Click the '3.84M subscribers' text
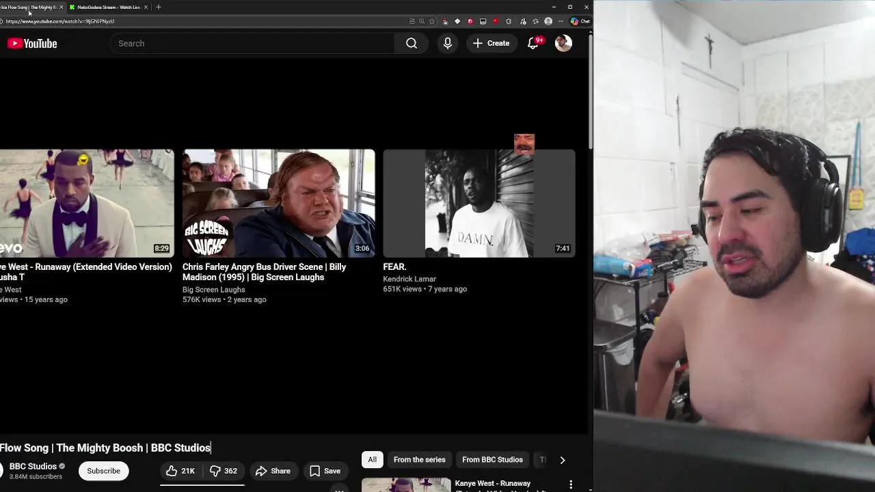The image size is (875, 492). (x=36, y=477)
